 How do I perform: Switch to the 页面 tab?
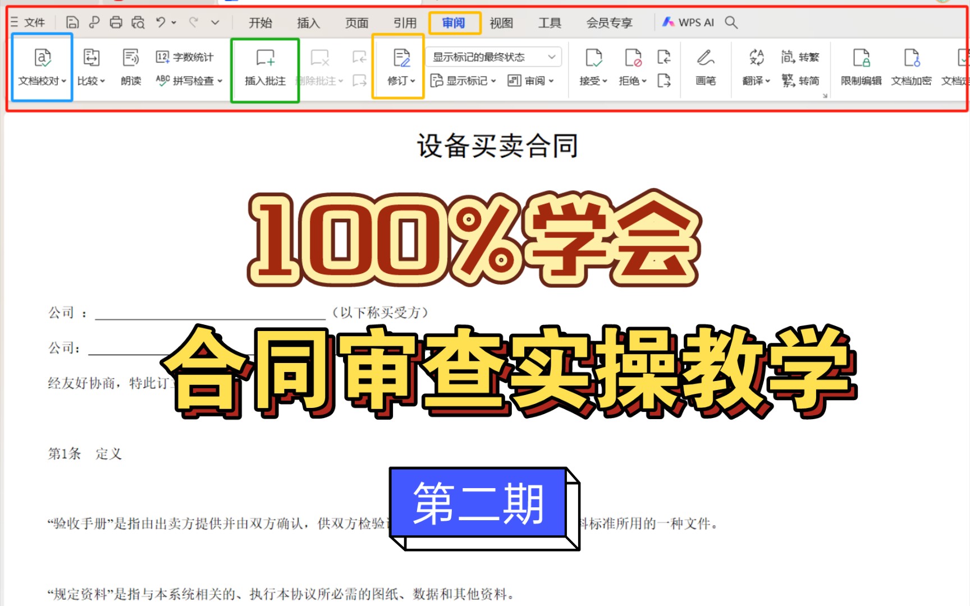pyautogui.click(x=356, y=22)
